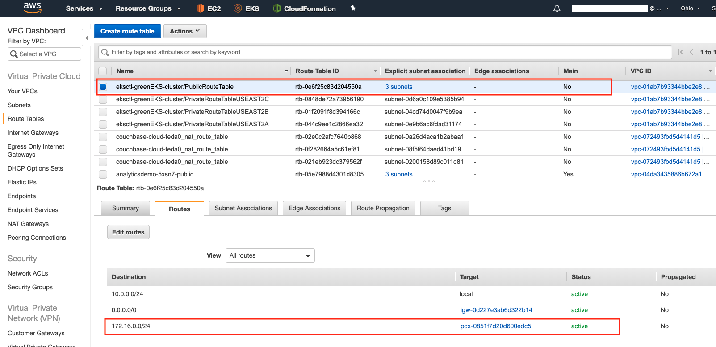Open the pcx-0851f7d20d600edc5 target link
Viewport: 716px width, 347px height.
pyautogui.click(x=495, y=326)
